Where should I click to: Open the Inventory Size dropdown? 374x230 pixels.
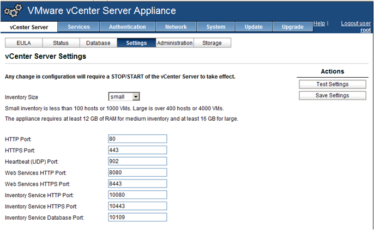pos(124,97)
